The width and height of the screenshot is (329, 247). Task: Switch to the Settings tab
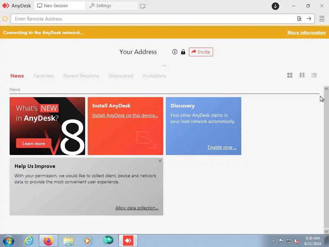[111, 6]
